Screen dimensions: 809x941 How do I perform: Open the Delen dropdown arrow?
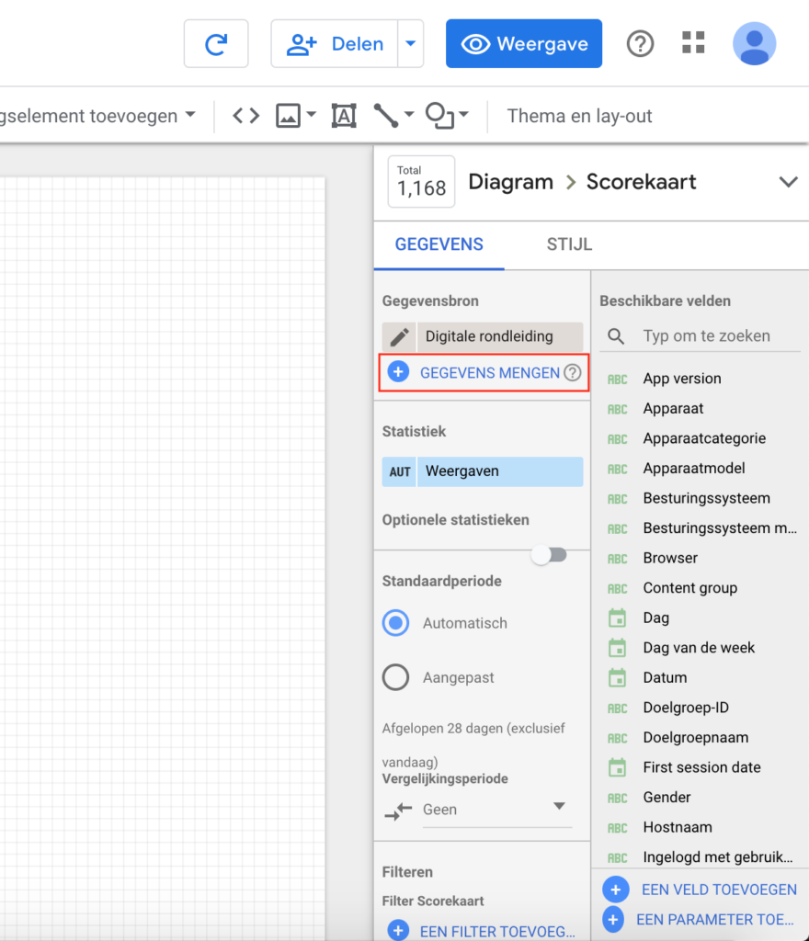coord(410,44)
